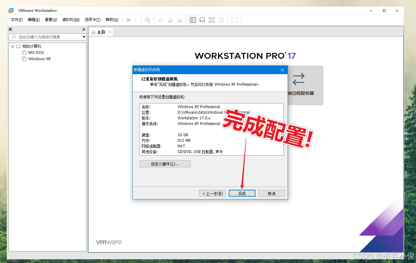Close the 库 library panel
The height and width of the screenshot is (263, 416).
[x=84, y=29]
